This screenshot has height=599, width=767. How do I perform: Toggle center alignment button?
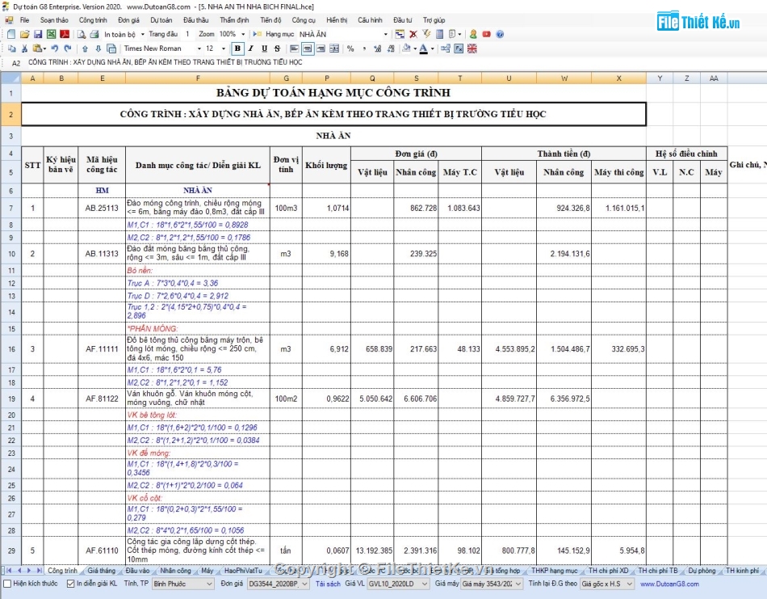pyautogui.click(x=307, y=49)
